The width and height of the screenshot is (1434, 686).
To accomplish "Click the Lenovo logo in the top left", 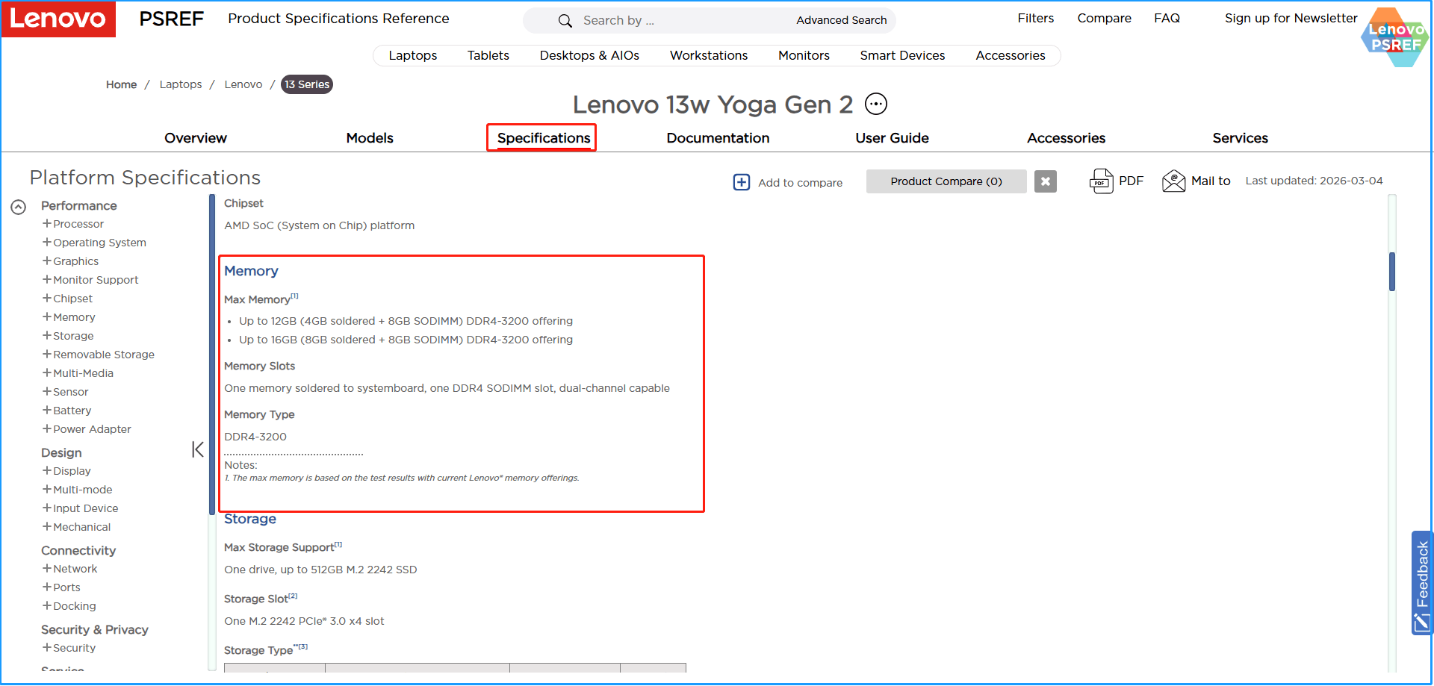I will tap(58, 19).
